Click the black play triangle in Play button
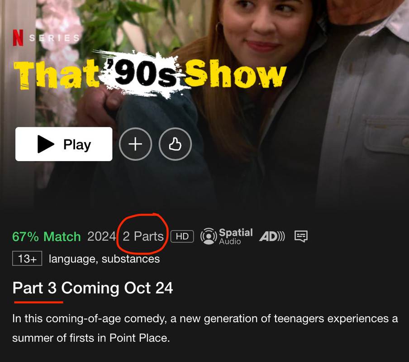Image resolution: width=409 pixels, height=362 pixels. tap(46, 144)
